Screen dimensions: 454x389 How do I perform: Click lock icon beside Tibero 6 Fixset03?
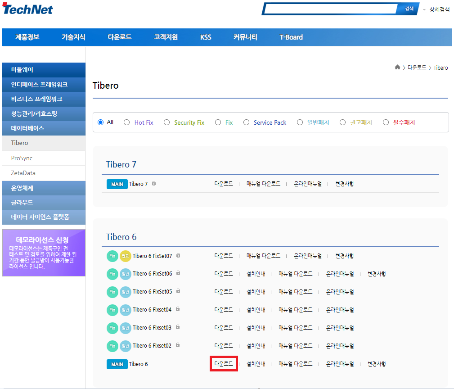(x=178, y=327)
